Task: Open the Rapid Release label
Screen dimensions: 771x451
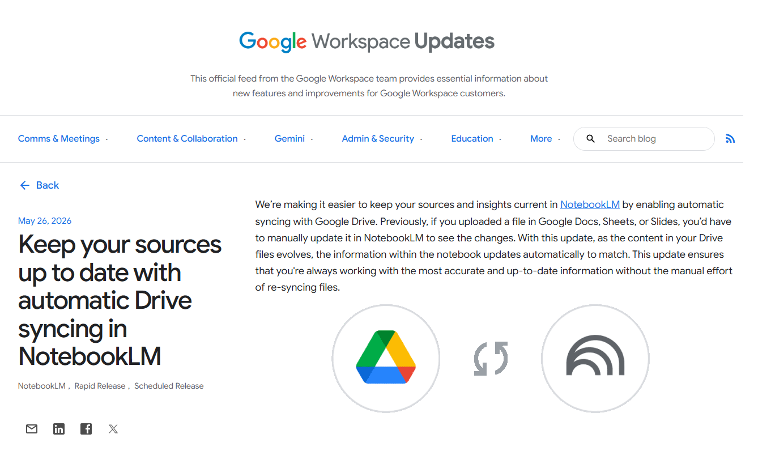Action: click(x=100, y=386)
